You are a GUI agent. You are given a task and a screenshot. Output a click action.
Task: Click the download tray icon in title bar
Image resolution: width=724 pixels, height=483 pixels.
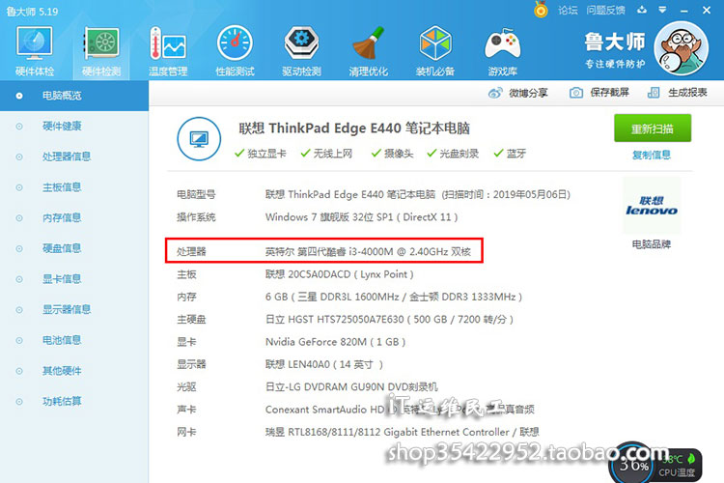click(642, 10)
